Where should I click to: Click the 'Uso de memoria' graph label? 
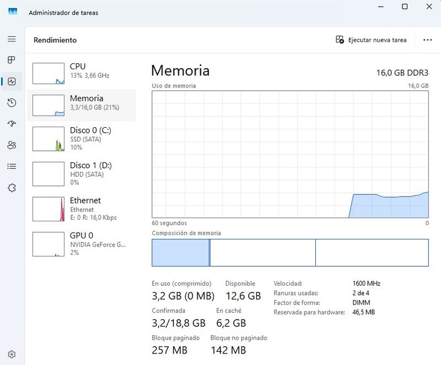(x=174, y=86)
